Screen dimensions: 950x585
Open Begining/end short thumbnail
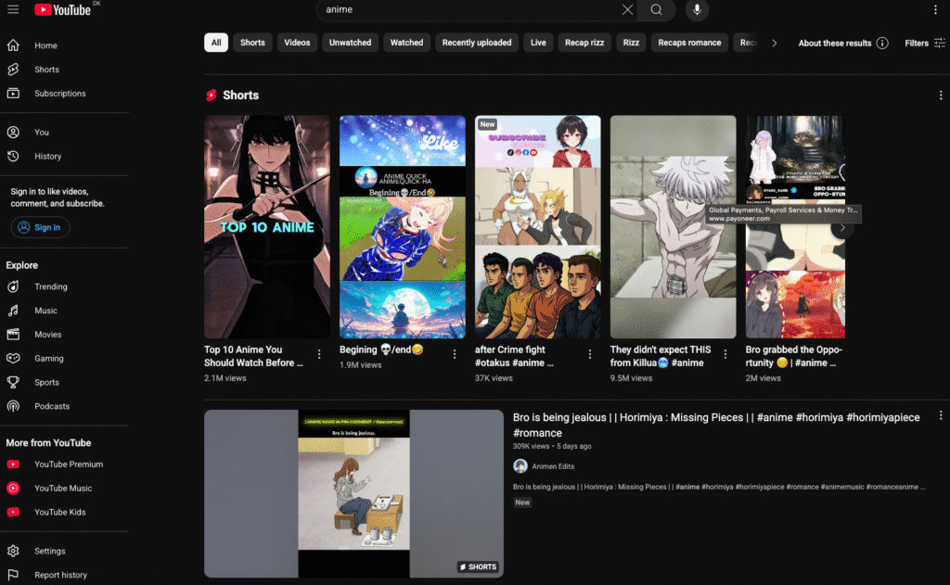[x=403, y=226]
